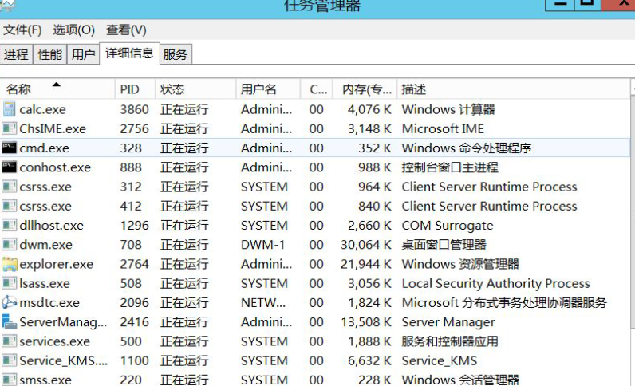Switch to the 性能 tab

tap(49, 55)
